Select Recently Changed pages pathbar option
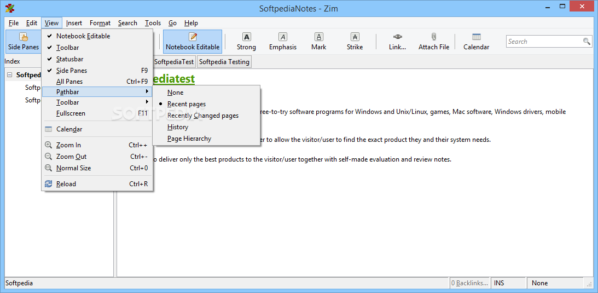This screenshot has width=598, height=293. pyautogui.click(x=206, y=116)
